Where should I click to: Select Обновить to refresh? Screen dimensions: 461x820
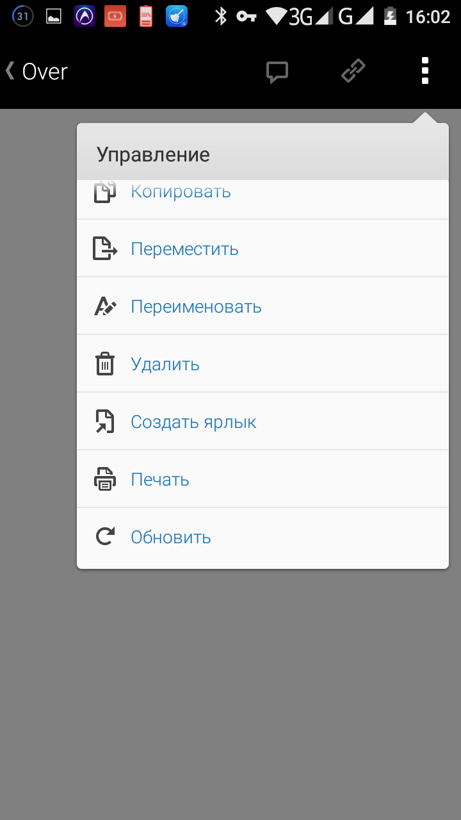(171, 537)
